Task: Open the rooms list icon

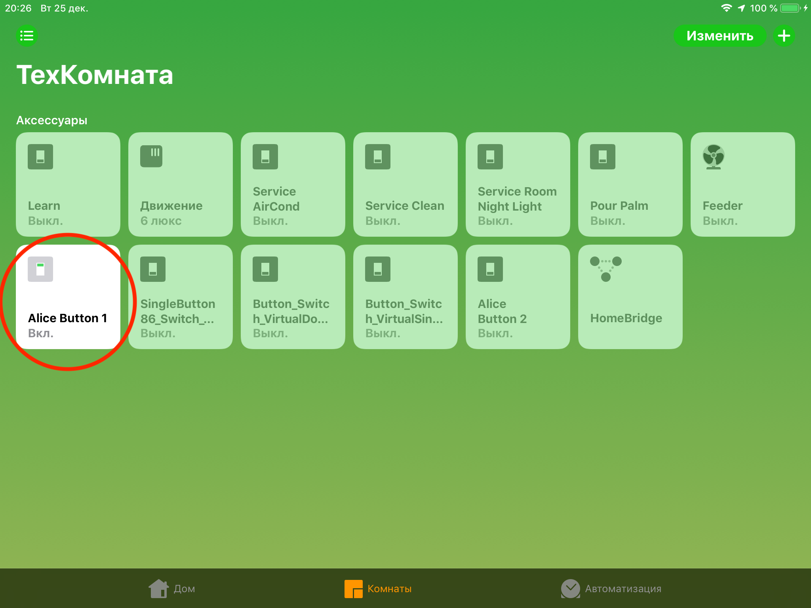Action: tap(27, 36)
